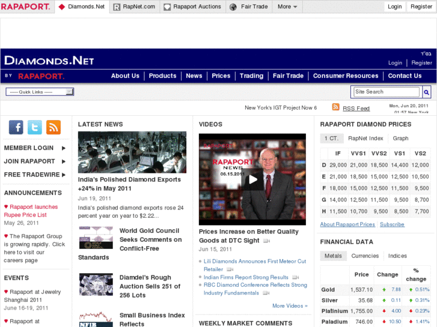Click video icon next to Industry Fundamentals
Viewport: 437px width, 327px height.
coord(266,293)
